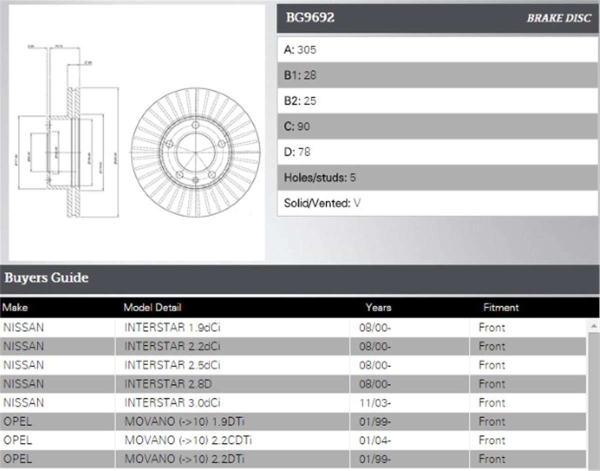Open the vented disc front-view drawing
600x471 pixels.
click(195, 152)
